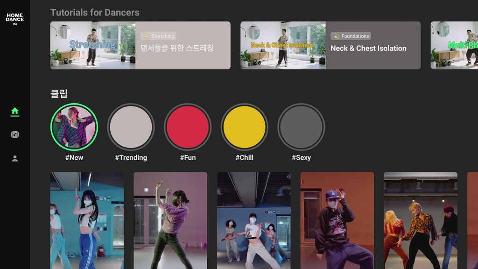Choose the yellow #Chill category circle
The image size is (478, 269).
coord(244,127)
